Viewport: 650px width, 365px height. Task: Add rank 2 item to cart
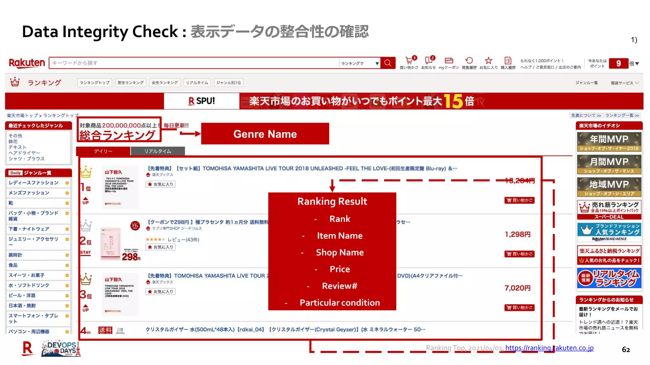[x=519, y=254]
